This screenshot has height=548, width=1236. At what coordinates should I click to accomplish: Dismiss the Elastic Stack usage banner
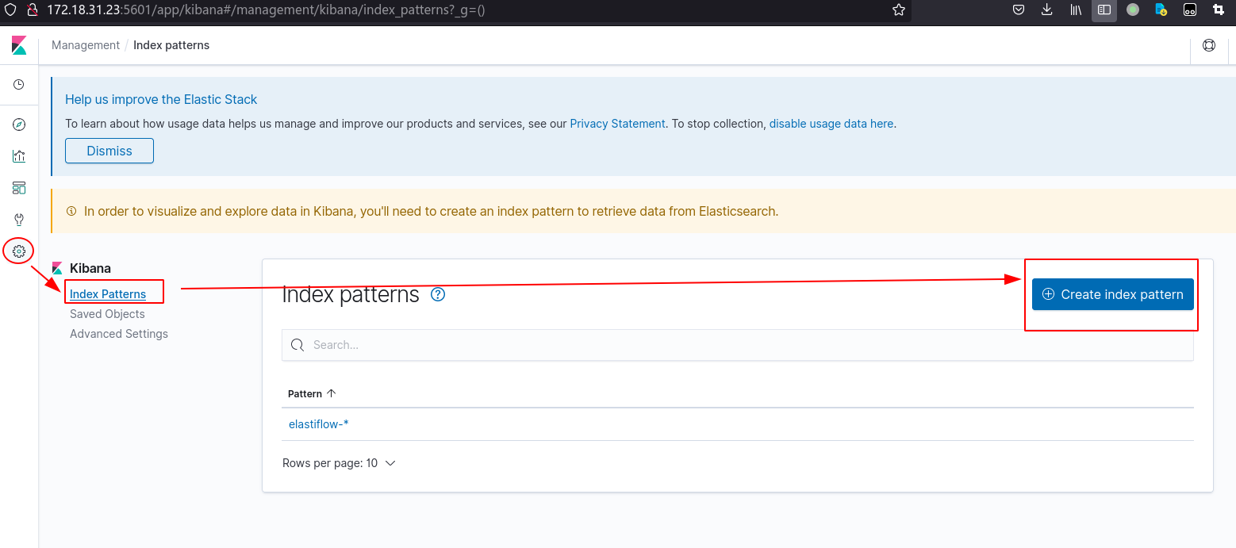pos(109,151)
